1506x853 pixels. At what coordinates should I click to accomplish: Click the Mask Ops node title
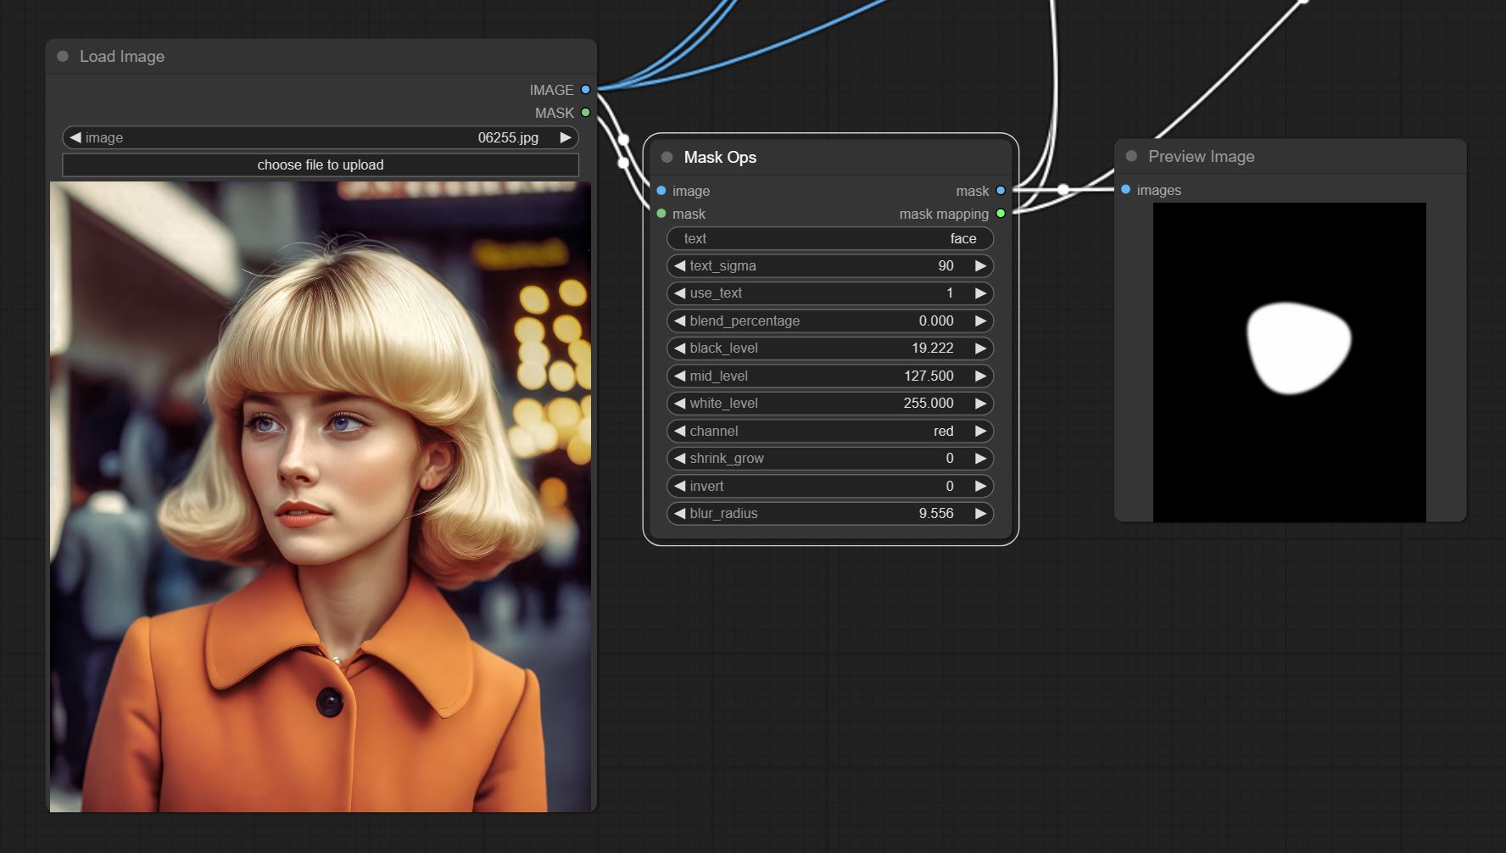(x=720, y=157)
